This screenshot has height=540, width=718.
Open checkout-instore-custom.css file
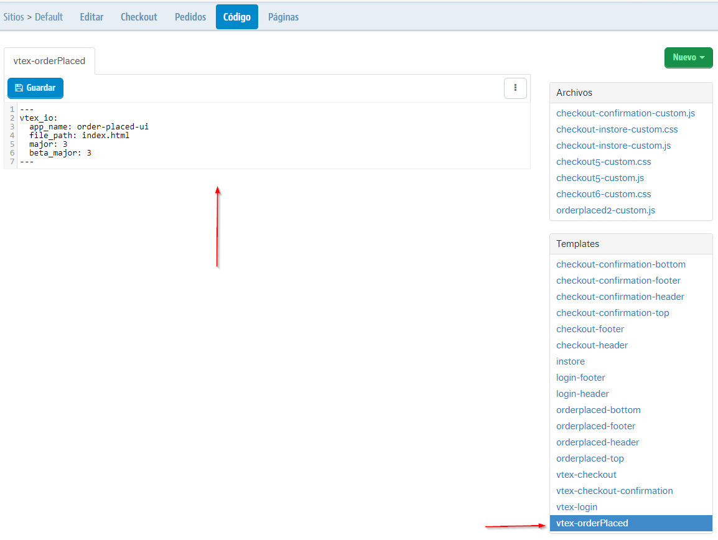617,129
